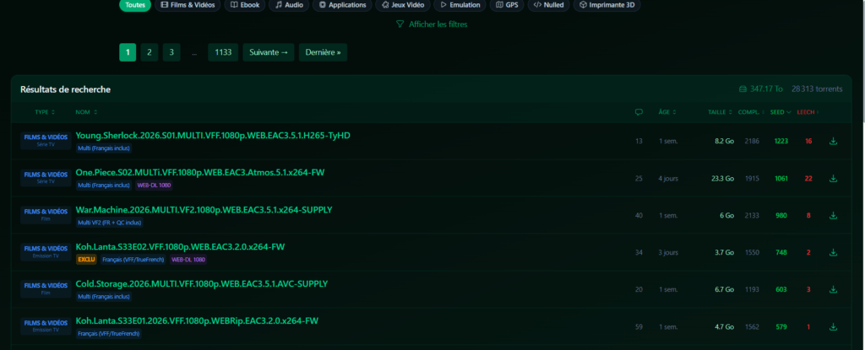Click download icon for One.Piece.S02 row
The height and width of the screenshot is (350, 865).
(x=833, y=178)
